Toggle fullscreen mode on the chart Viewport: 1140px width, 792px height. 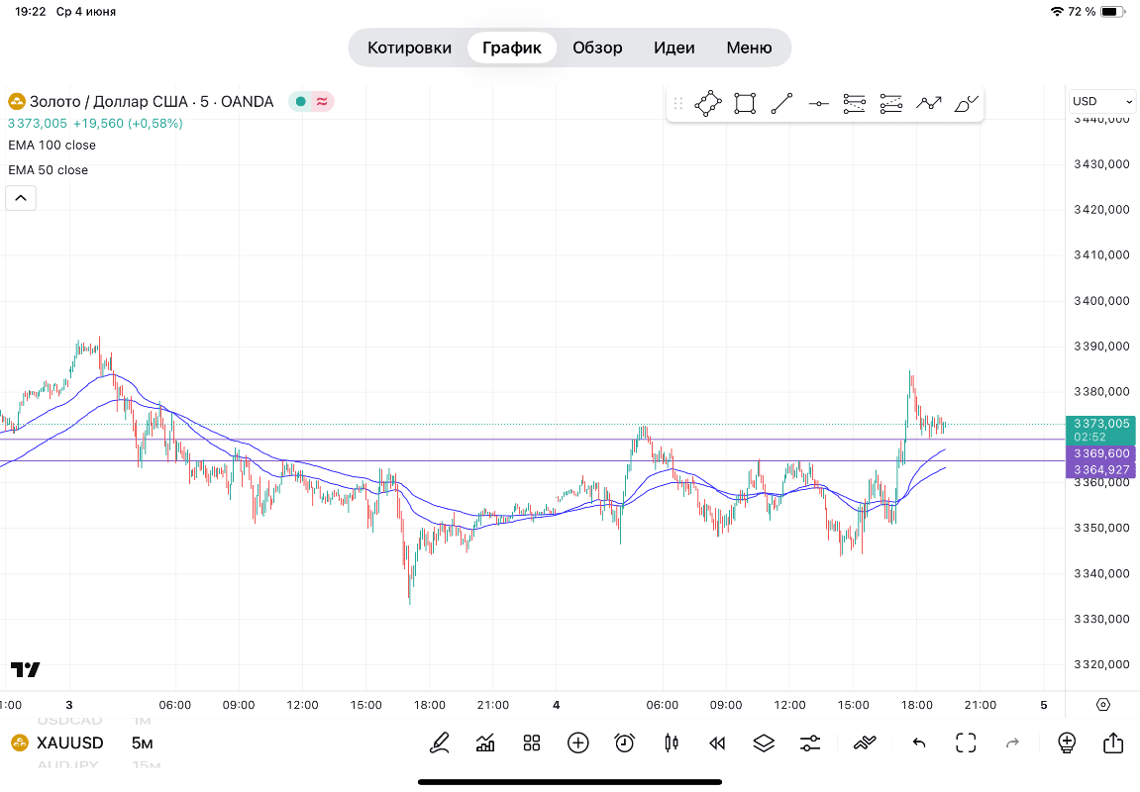click(x=966, y=742)
